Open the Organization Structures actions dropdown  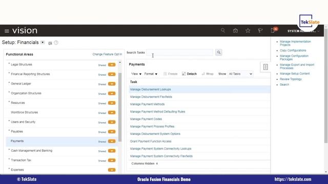click(112, 94)
